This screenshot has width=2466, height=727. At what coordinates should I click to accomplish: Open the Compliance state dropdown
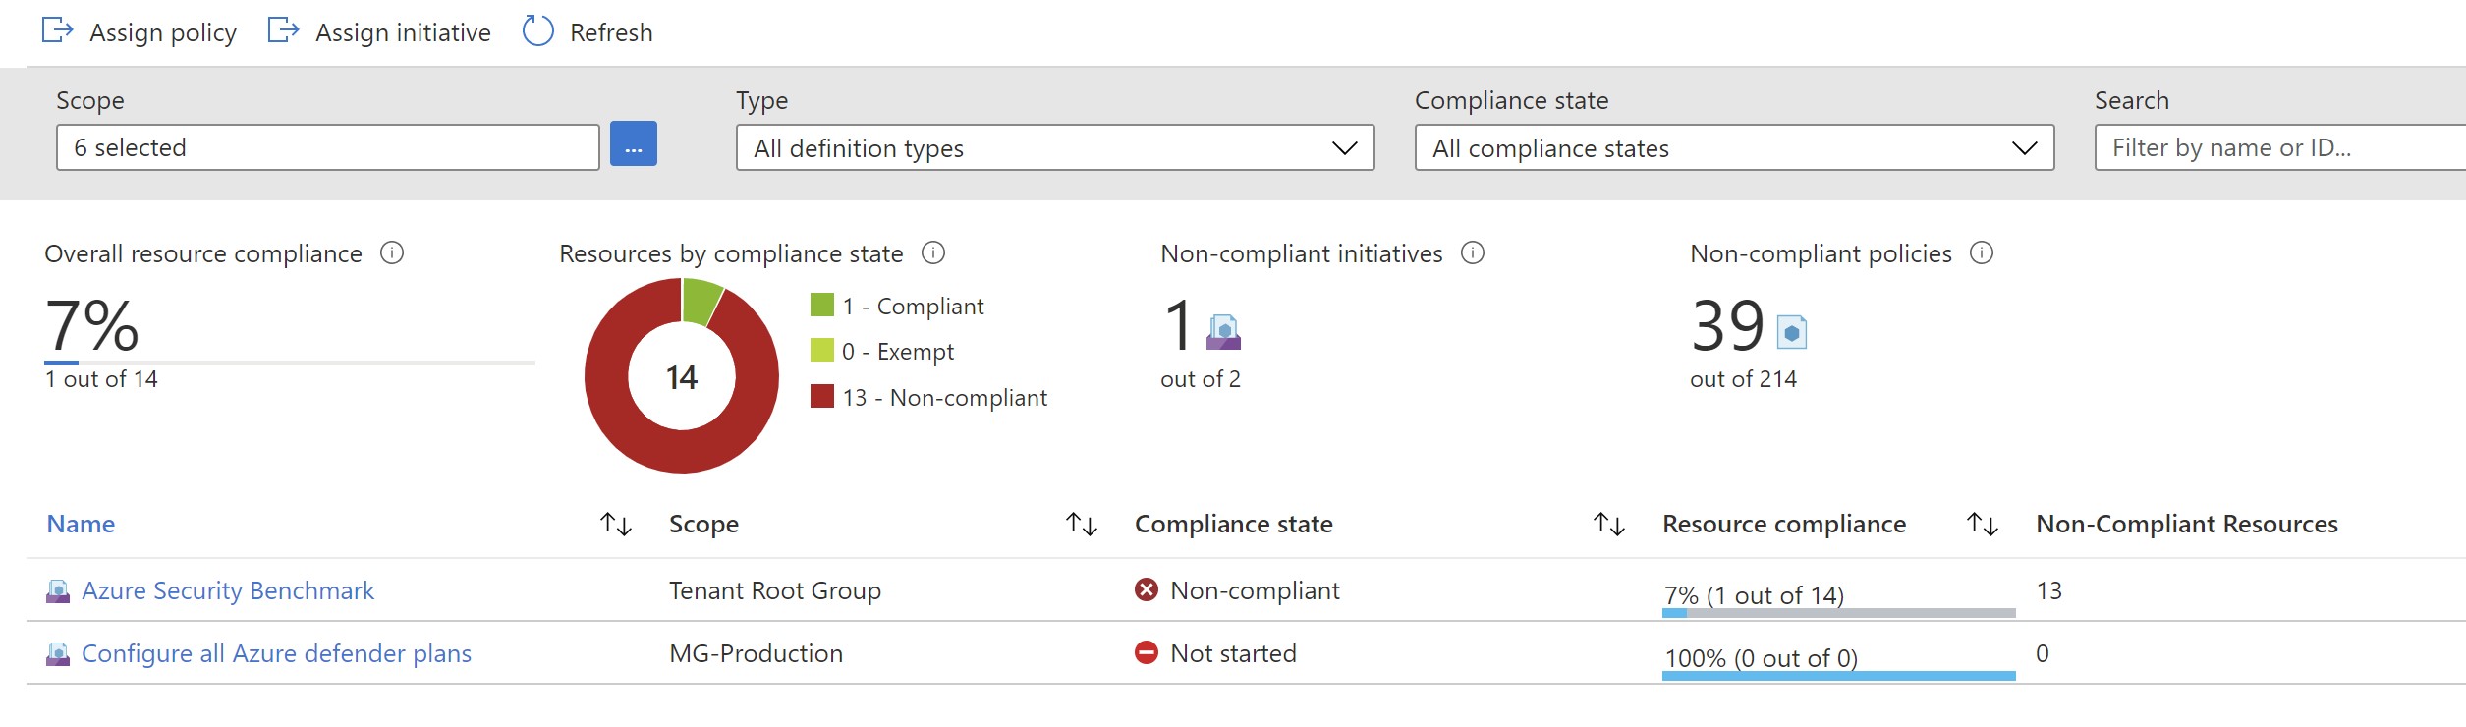click(1734, 147)
